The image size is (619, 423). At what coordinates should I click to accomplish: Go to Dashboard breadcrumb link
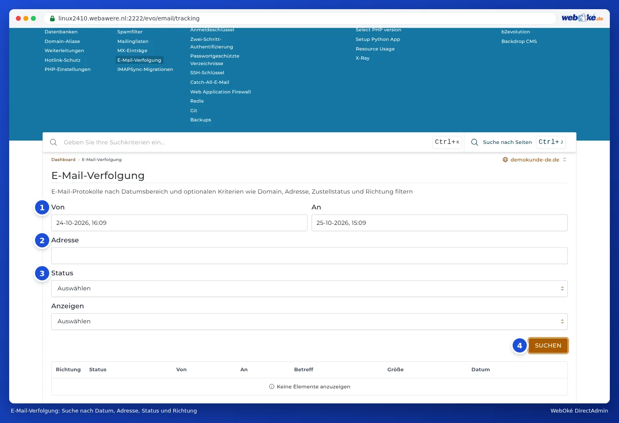coord(63,160)
